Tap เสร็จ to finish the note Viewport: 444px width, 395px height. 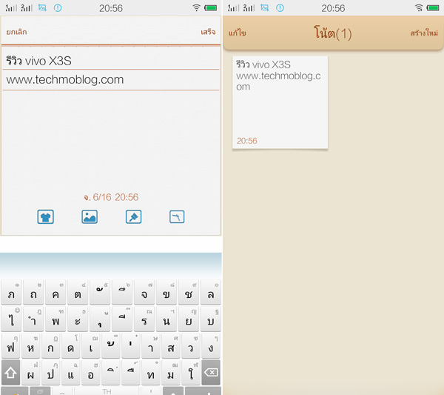click(208, 32)
